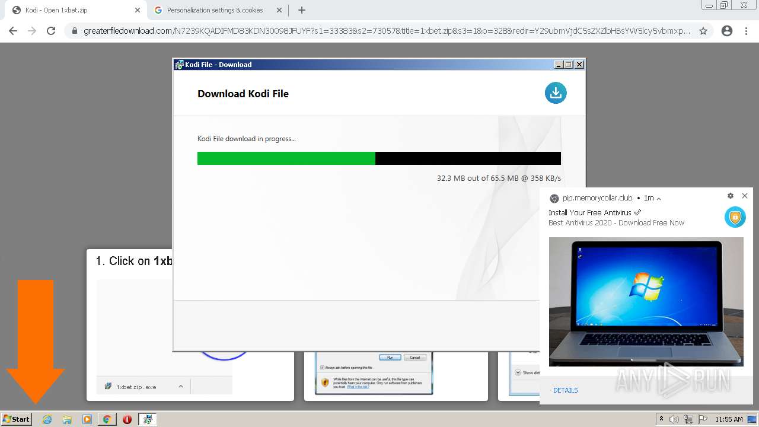Close the Kodi - Open 1xbet.zip tab
Screen dimensions: 759x427
pos(138,10)
